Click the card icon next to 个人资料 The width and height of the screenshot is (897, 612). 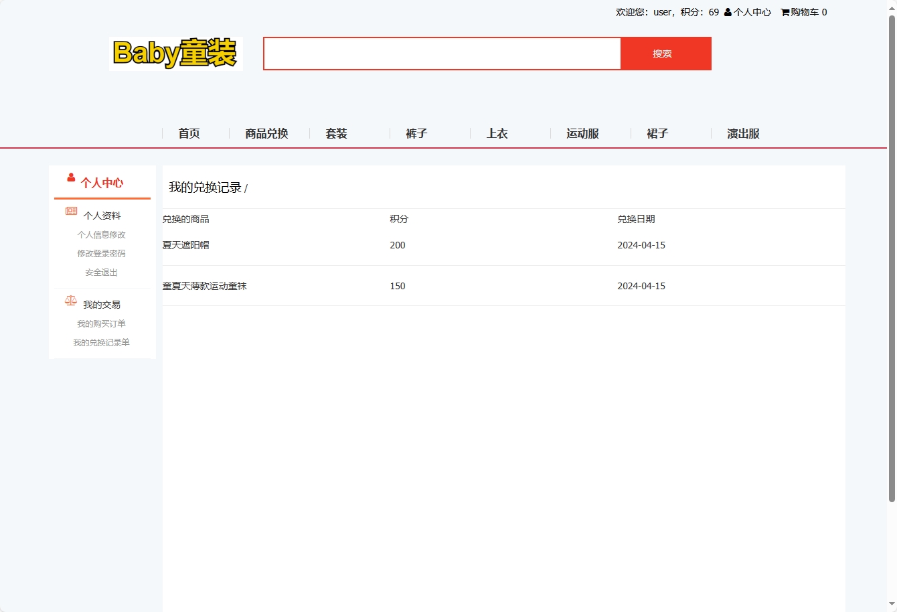click(70, 211)
